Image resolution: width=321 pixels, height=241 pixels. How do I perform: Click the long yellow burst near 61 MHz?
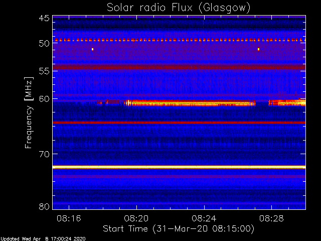click(190, 103)
